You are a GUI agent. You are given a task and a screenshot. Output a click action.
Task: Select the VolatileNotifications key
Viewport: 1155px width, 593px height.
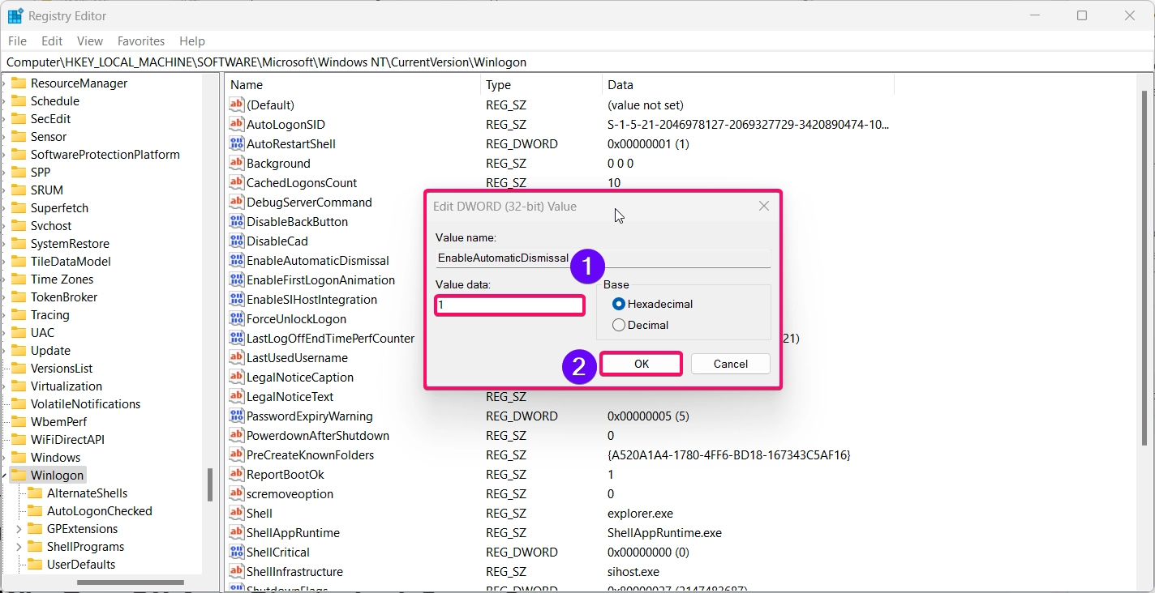coord(85,404)
